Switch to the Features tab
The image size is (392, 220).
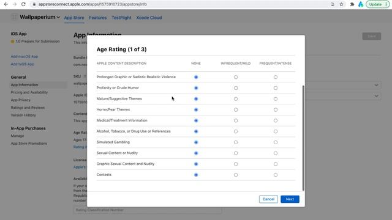click(x=98, y=18)
